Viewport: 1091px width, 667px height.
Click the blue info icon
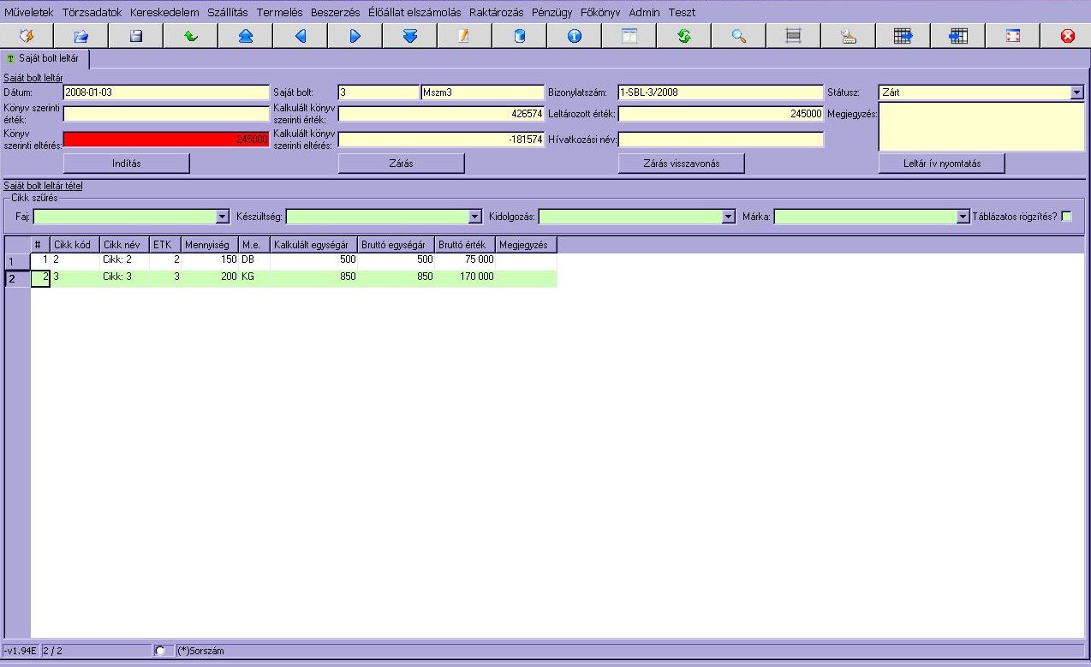tap(574, 36)
